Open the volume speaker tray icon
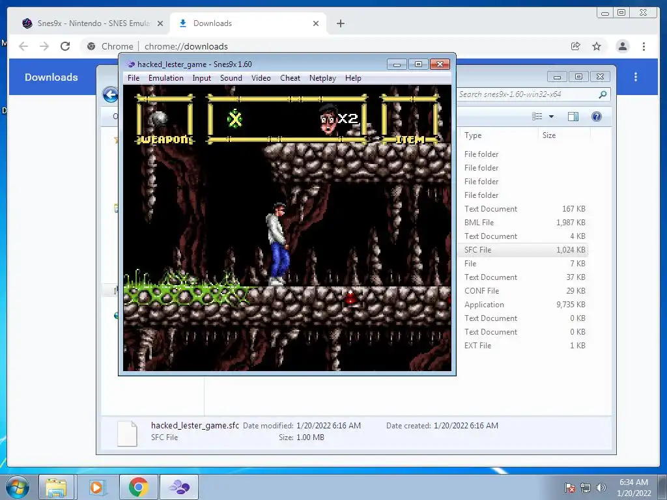Image resolution: width=667 pixels, height=500 pixels. click(x=601, y=488)
